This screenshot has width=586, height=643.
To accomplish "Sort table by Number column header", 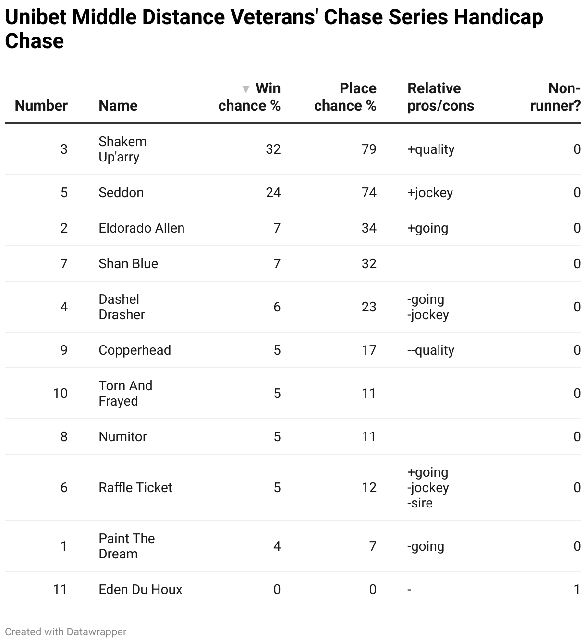I will pos(41,106).
